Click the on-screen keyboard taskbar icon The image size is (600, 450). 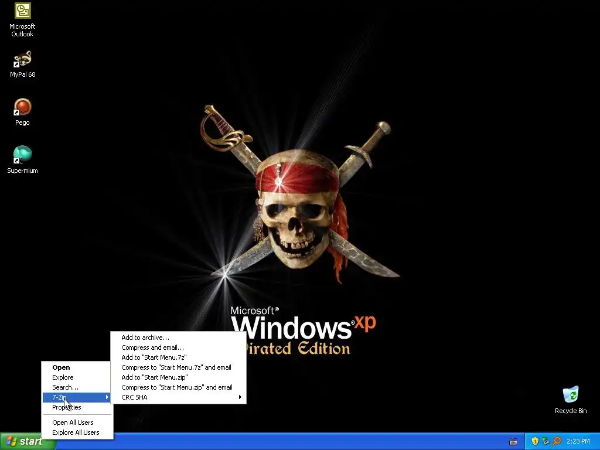513,442
